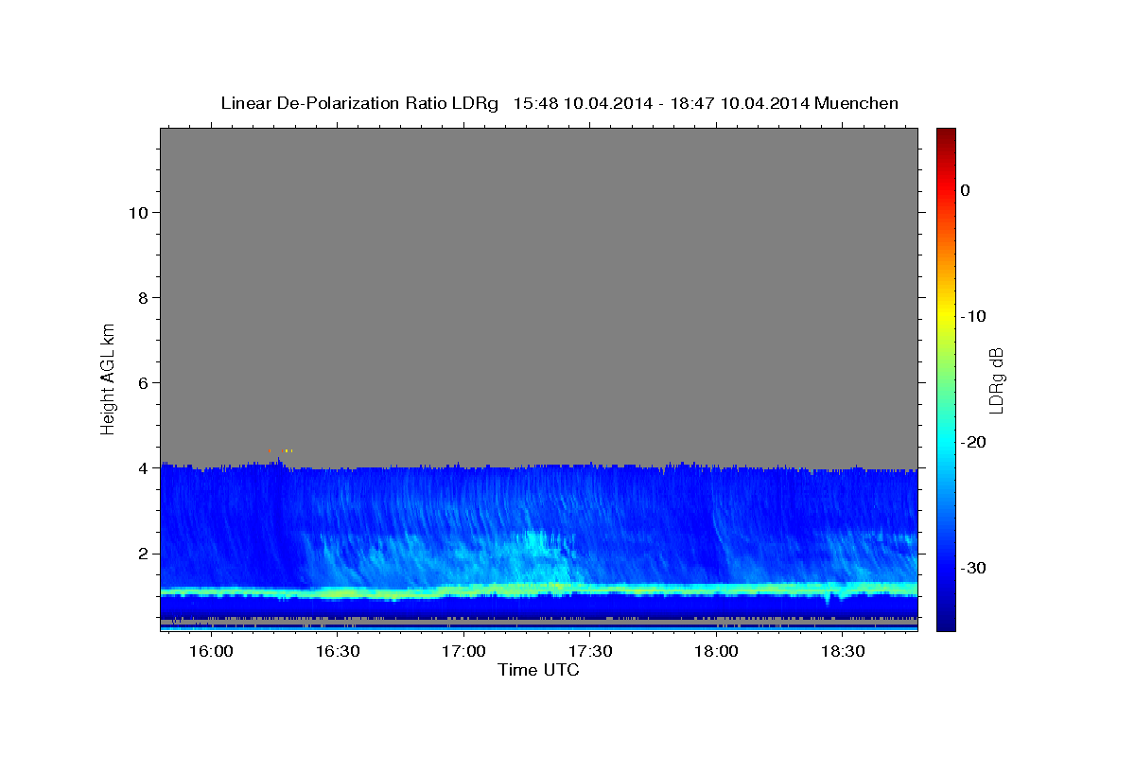
Task: Click the colorbar tick label "-10"
Action: [x=973, y=316]
